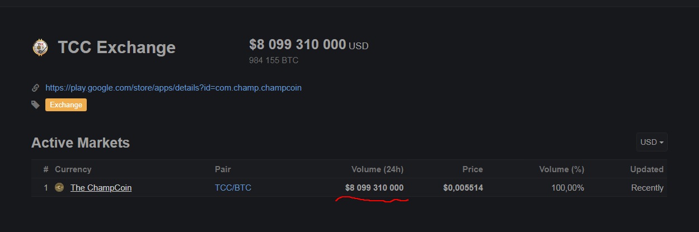699x232 pixels.
Task: Click the tag icon next to Exchange label
Action: (x=36, y=105)
